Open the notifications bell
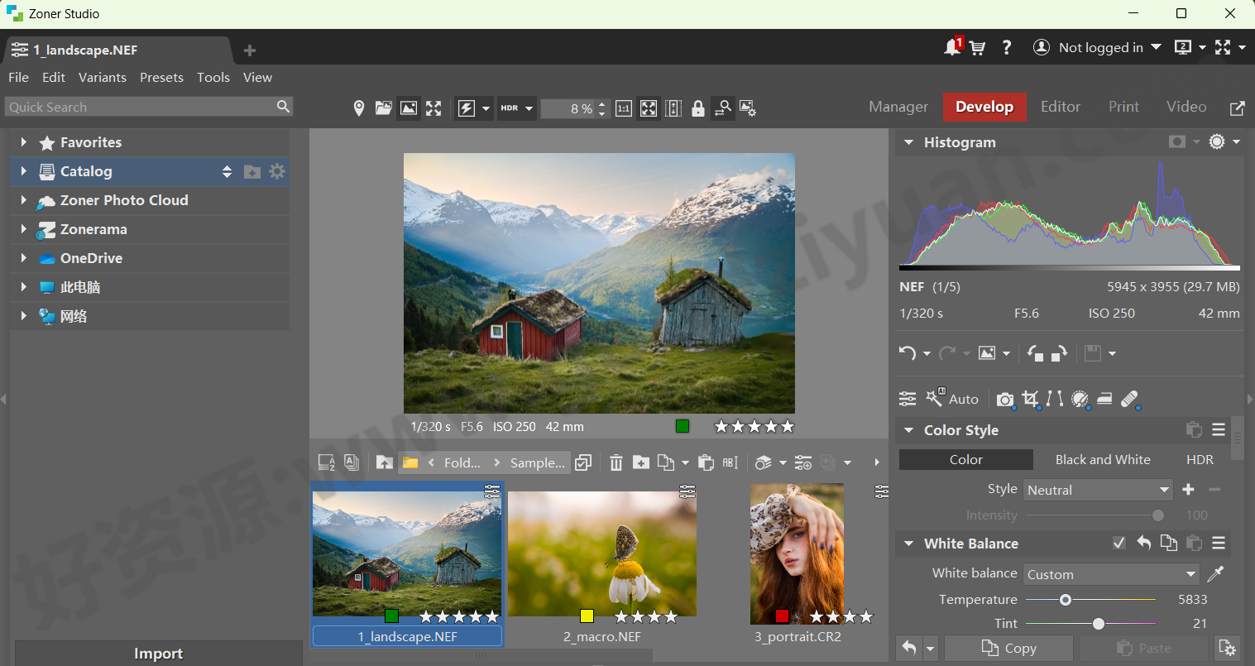Viewport: 1255px width, 666px height. coord(952,48)
